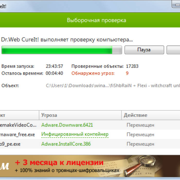The image size is (180, 180).
Task: Click the red Обнаружено угроз label
Action: point(93,73)
